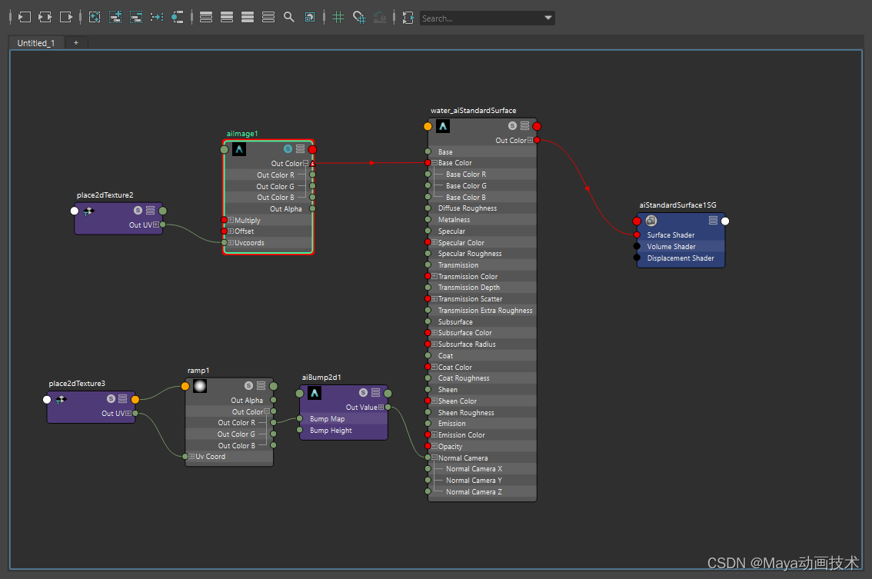Click the magnifying glass filter icon
Screen dimensions: 872x579
pyautogui.click(x=289, y=17)
